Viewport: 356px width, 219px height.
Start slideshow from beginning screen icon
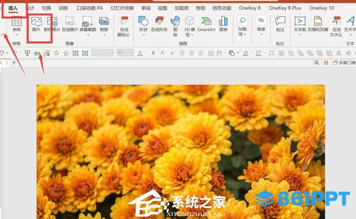click(x=27, y=53)
